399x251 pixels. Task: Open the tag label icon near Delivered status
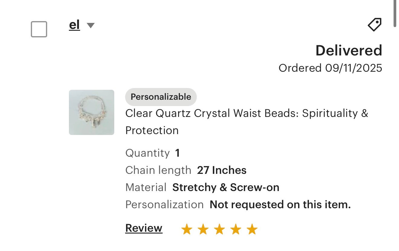tap(374, 24)
